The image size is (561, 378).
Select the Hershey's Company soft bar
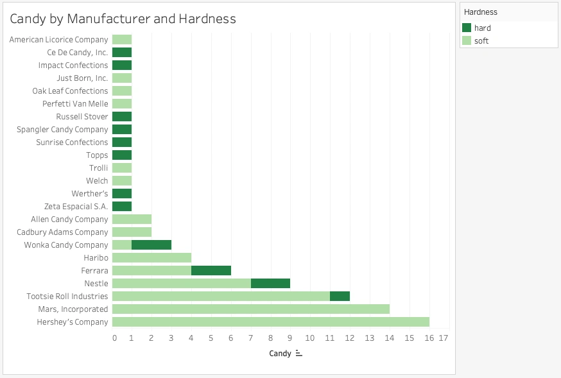[270, 322]
